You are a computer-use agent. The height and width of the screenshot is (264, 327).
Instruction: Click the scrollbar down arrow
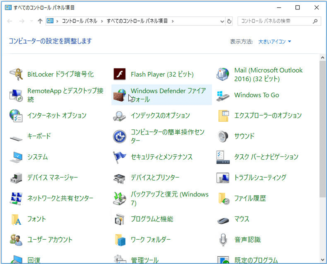coord(323,260)
